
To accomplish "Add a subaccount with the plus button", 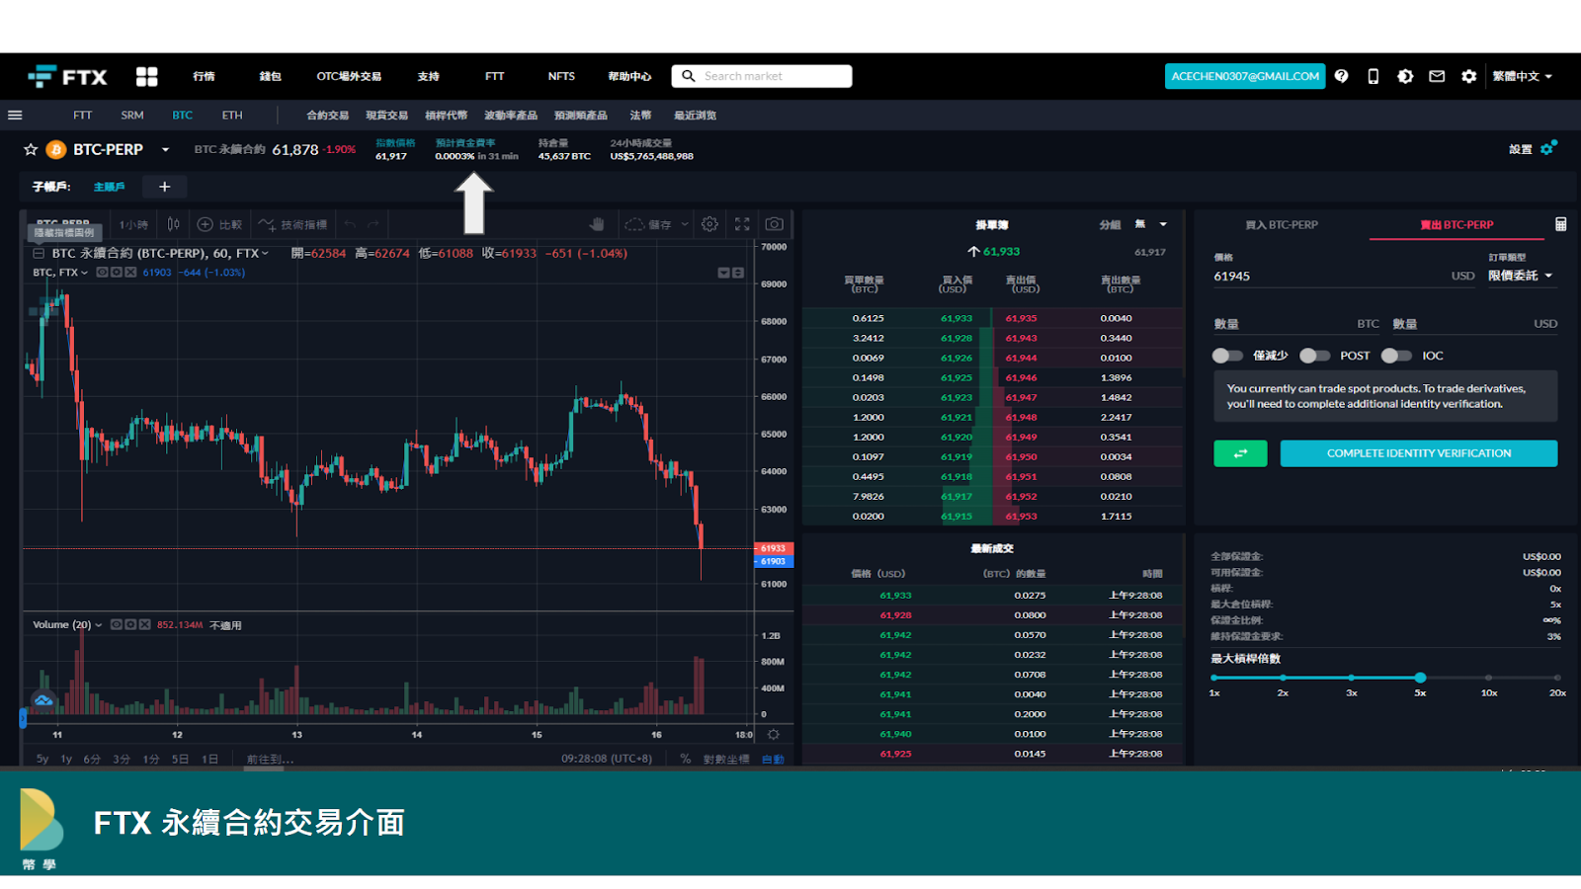I will point(165,187).
